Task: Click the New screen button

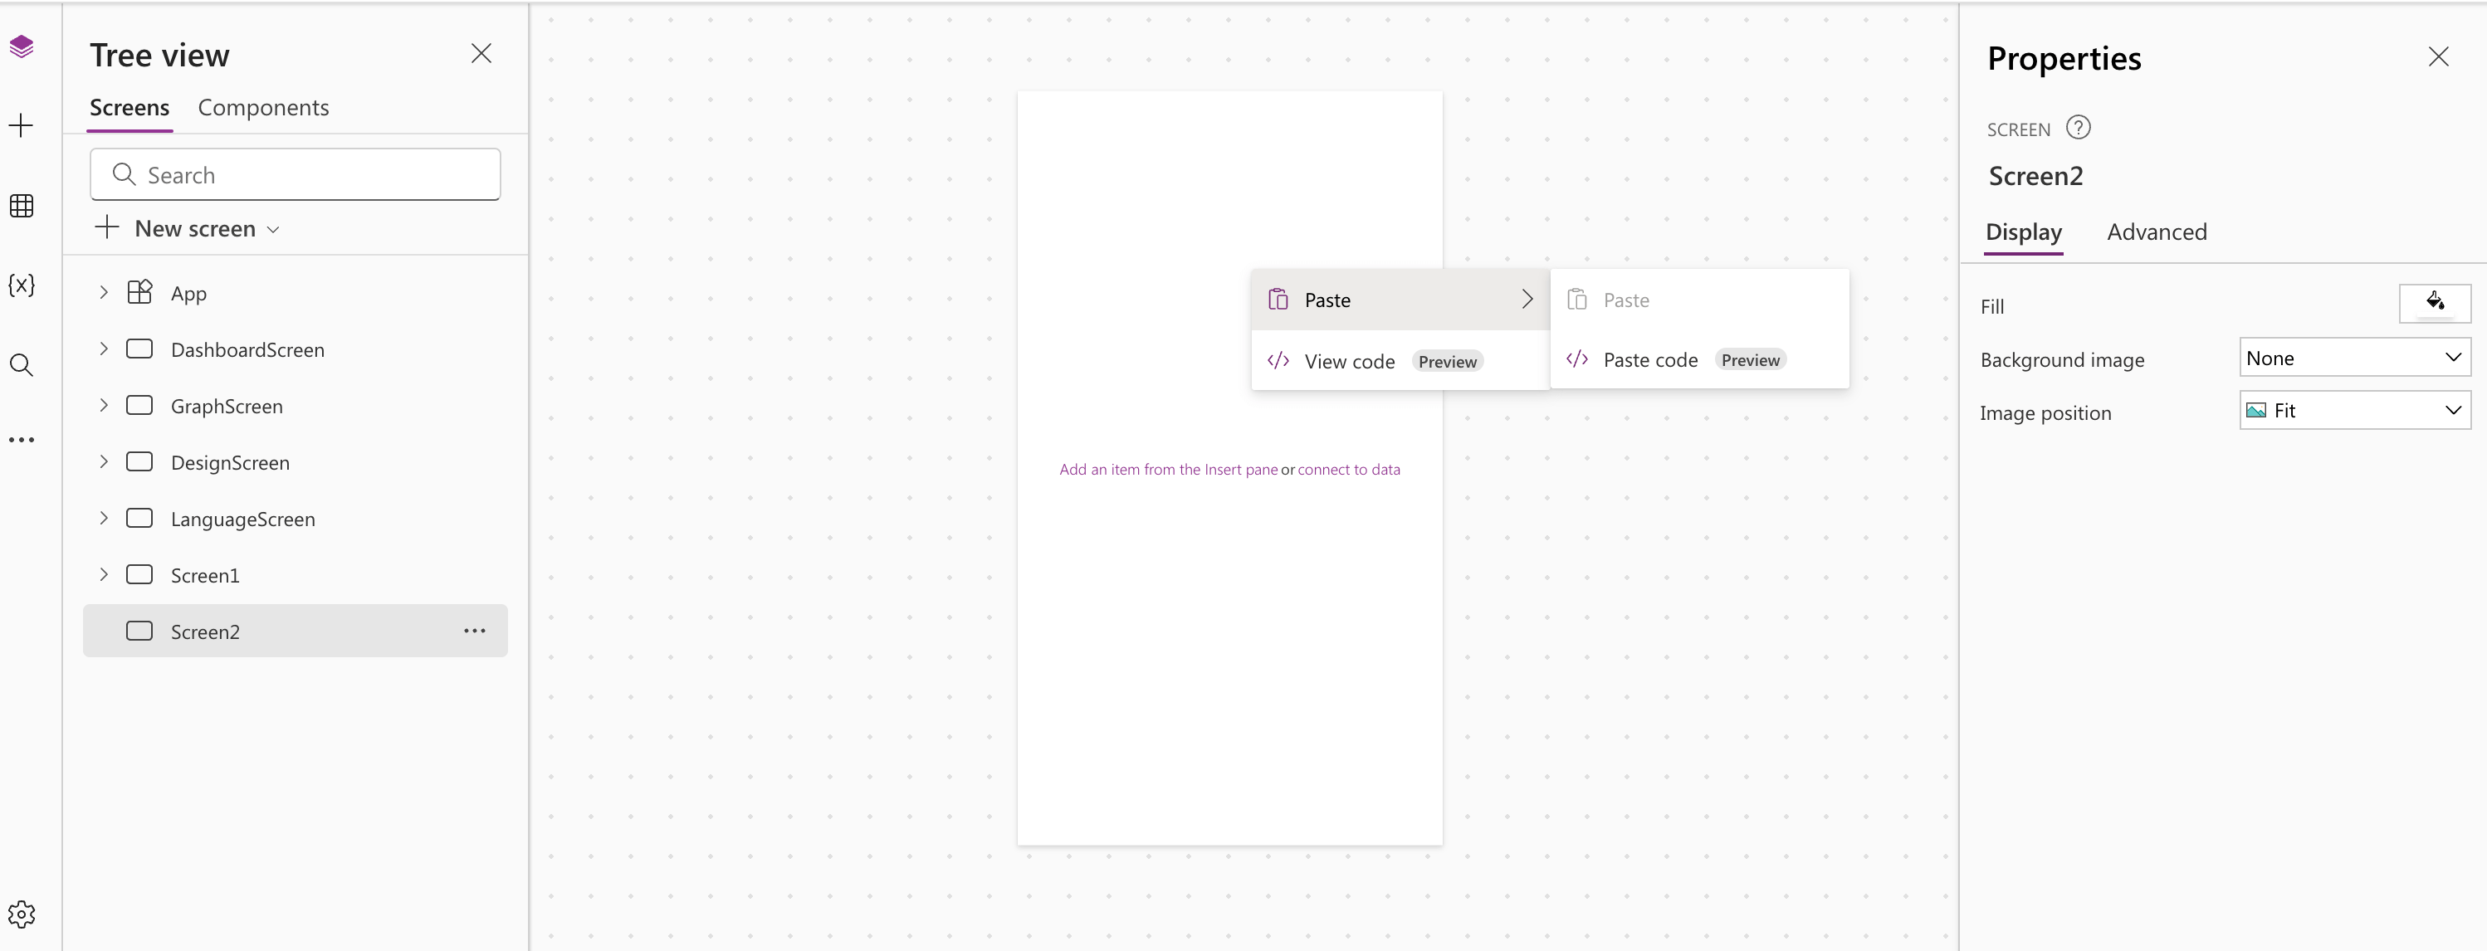Action: [x=188, y=228]
